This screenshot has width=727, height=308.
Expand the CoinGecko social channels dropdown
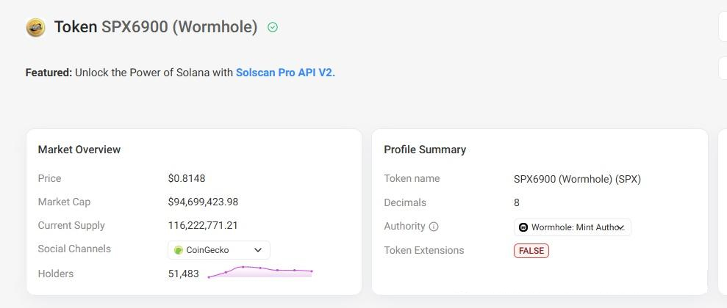218,250
